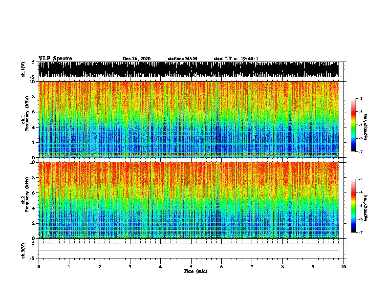Click the 8 kHz tick label of ch.1
The height and width of the screenshot is (299, 387).
coord(34,97)
